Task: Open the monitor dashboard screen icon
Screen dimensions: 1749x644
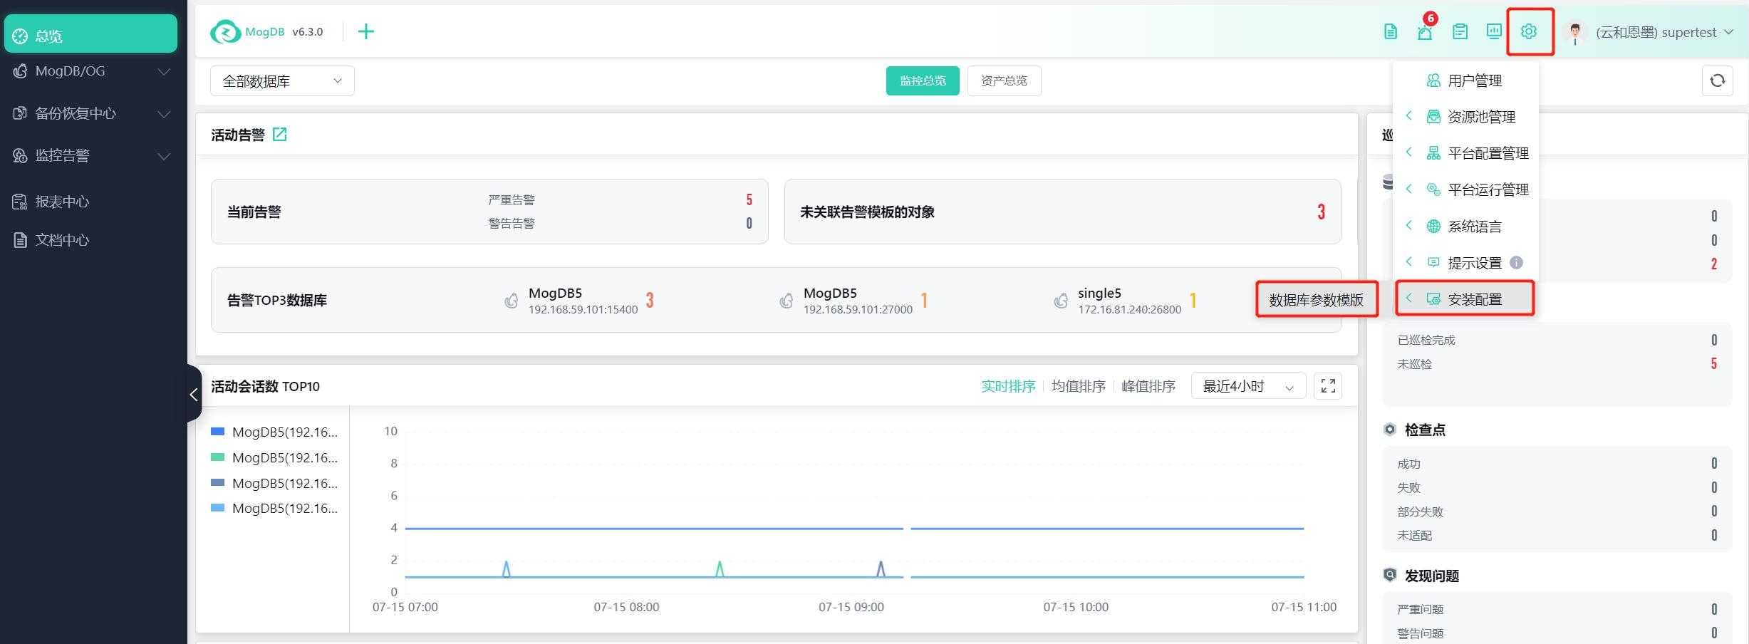Action: [x=1494, y=31]
